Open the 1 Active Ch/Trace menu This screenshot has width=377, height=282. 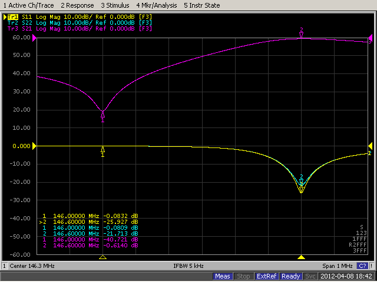pos(29,5)
